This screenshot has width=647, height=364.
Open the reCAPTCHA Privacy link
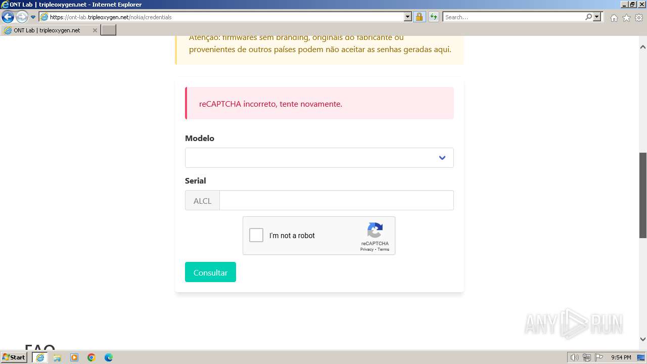(366, 249)
